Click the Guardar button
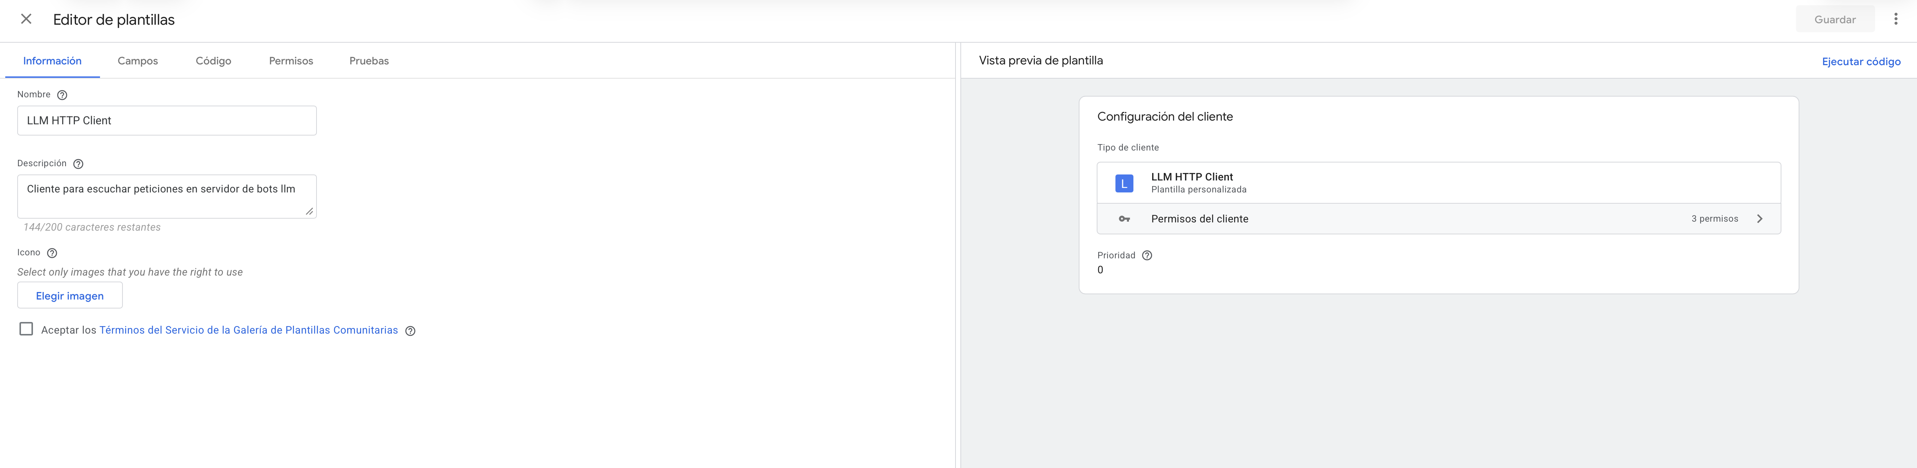The image size is (1917, 468). pos(1834,19)
